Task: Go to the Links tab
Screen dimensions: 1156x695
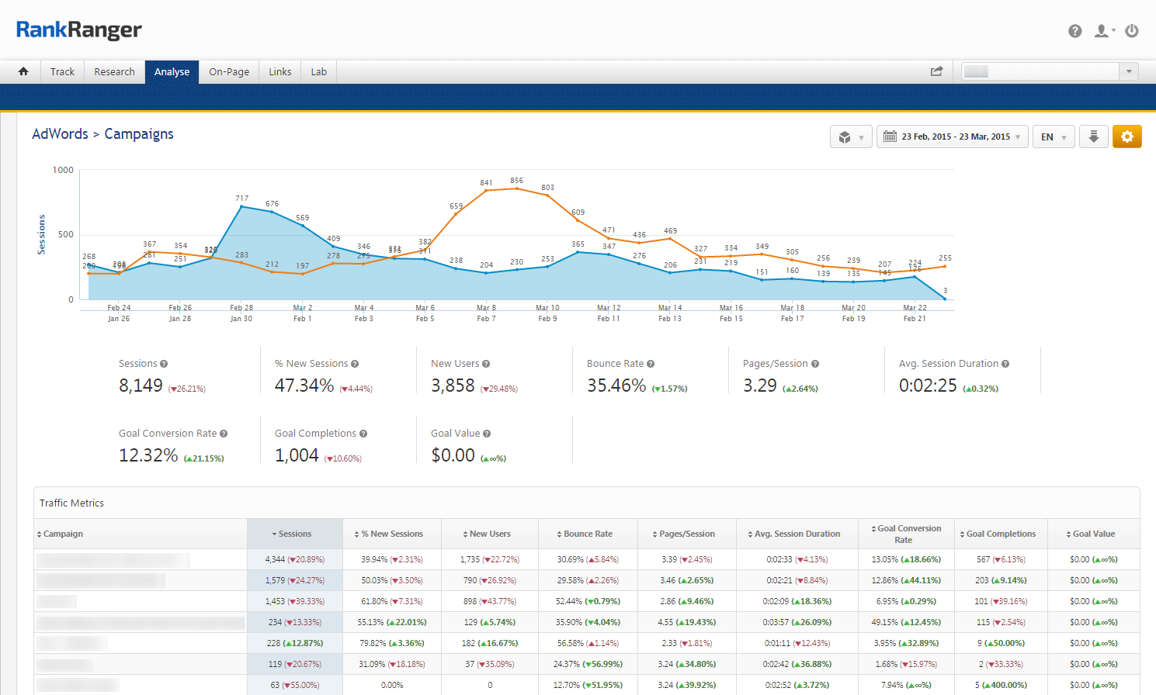Action: [x=280, y=71]
